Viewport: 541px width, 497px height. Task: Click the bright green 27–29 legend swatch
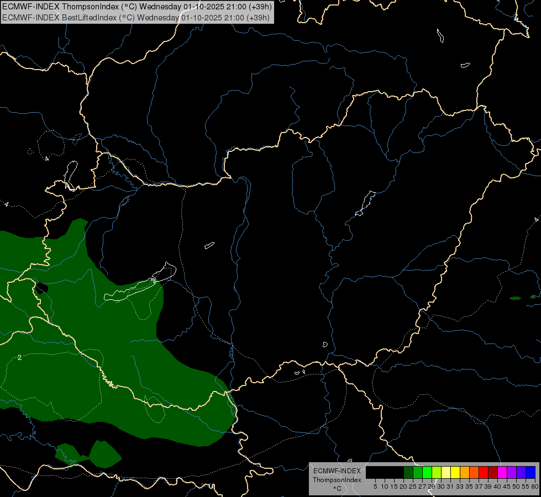pyautogui.click(x=427, y=472)
